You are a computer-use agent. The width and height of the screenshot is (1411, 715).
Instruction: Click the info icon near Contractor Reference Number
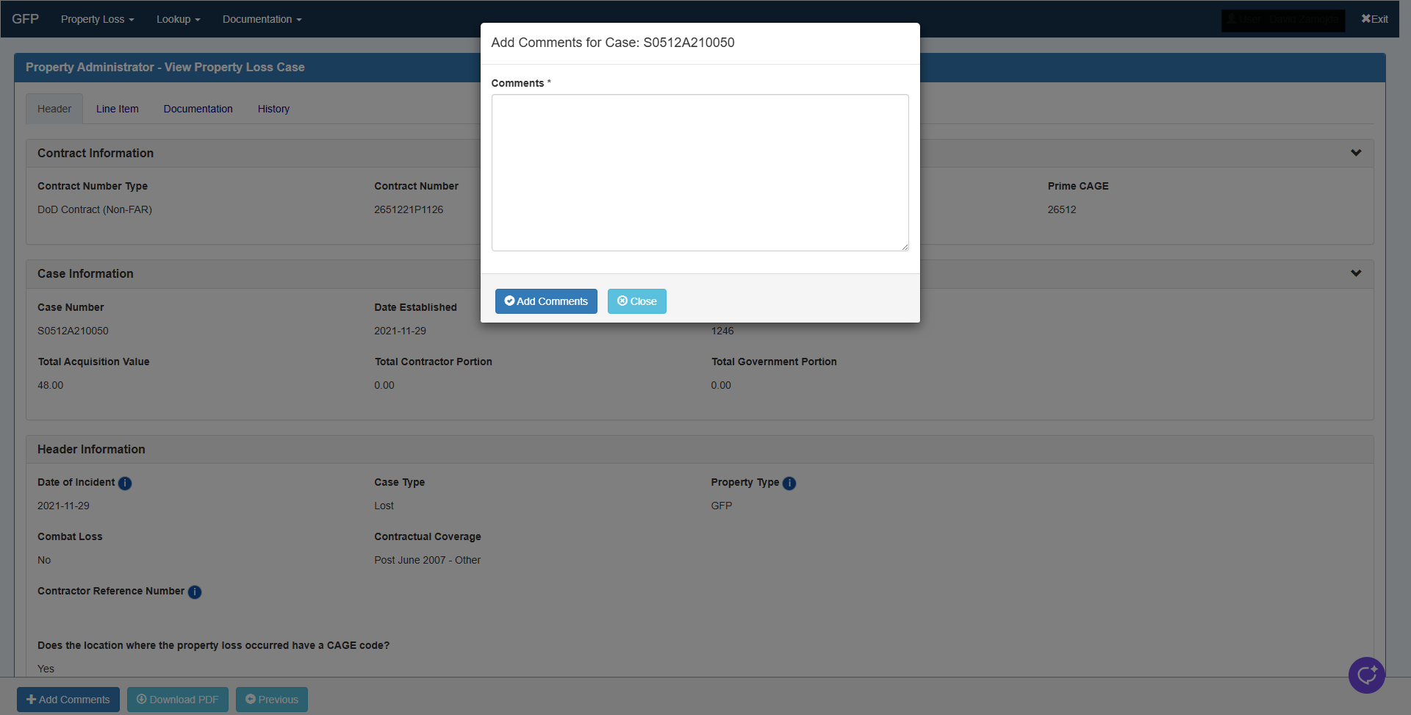point(195,592)
